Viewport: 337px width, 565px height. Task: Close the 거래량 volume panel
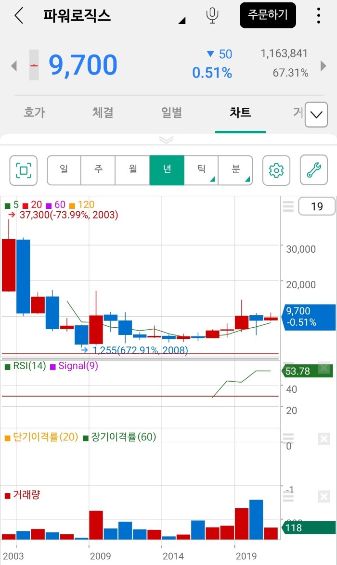(324, 497)
